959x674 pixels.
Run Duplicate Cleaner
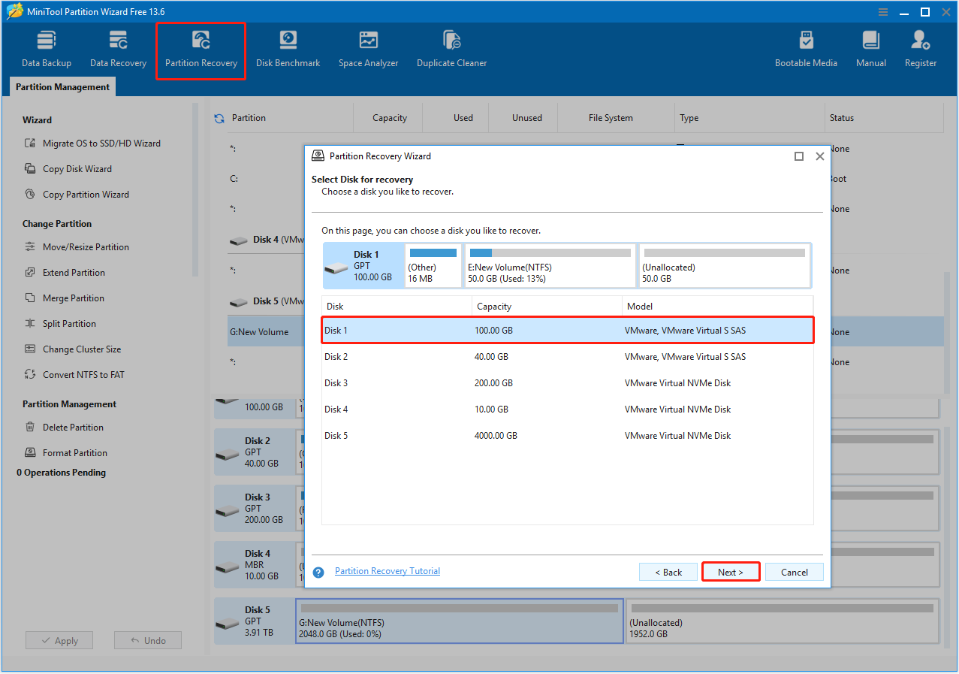click(451, 47)
